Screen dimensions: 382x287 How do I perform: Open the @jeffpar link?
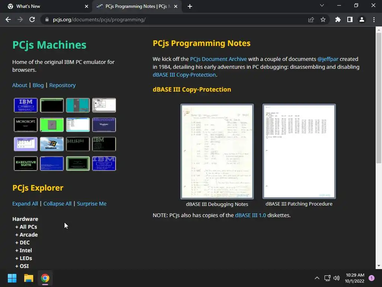[328, 59]
